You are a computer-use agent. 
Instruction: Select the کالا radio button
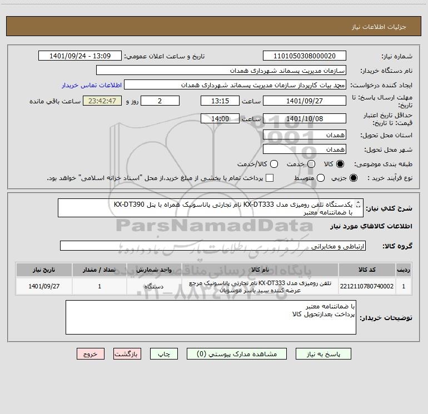(340, 164)
